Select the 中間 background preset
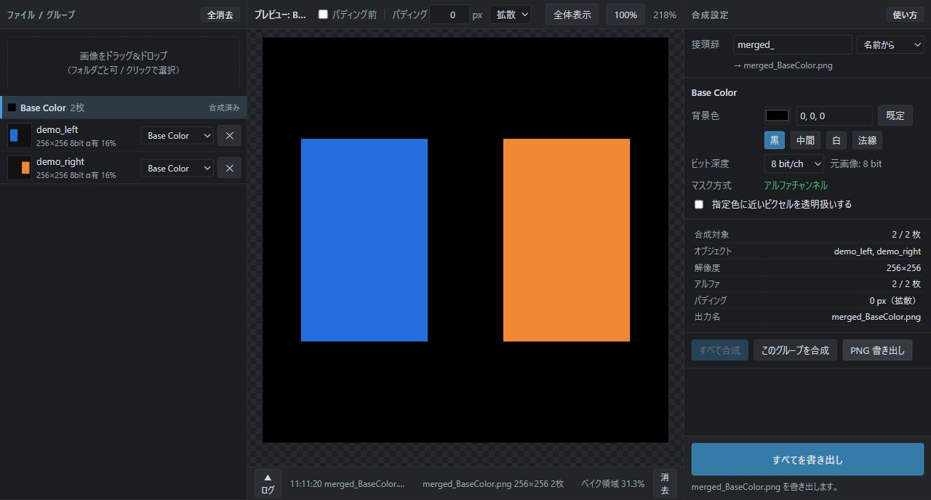The height and width of the screenshot is (500, 931). [x=805, y=140]
